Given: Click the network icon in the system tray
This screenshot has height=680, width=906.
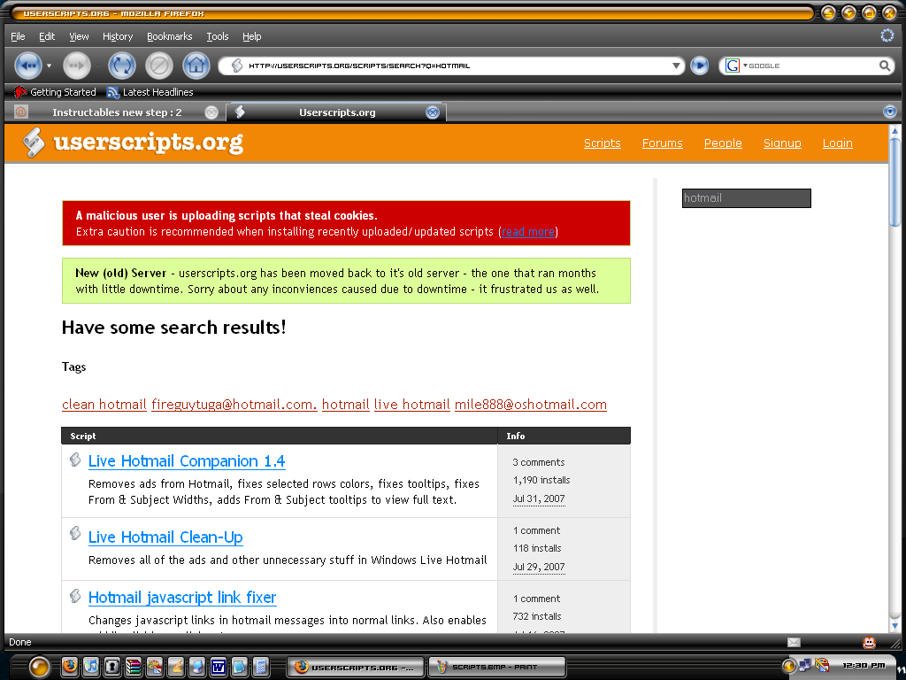Looking at the screenshot, I should pyautogui.click(x=805, y=666).
